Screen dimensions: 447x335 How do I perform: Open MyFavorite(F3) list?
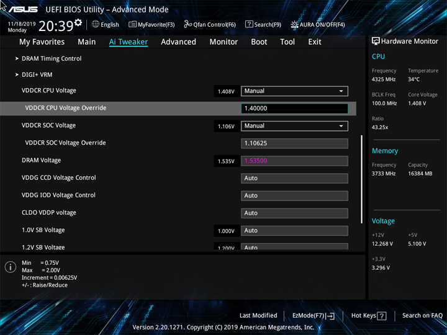(x=151, y=24)
